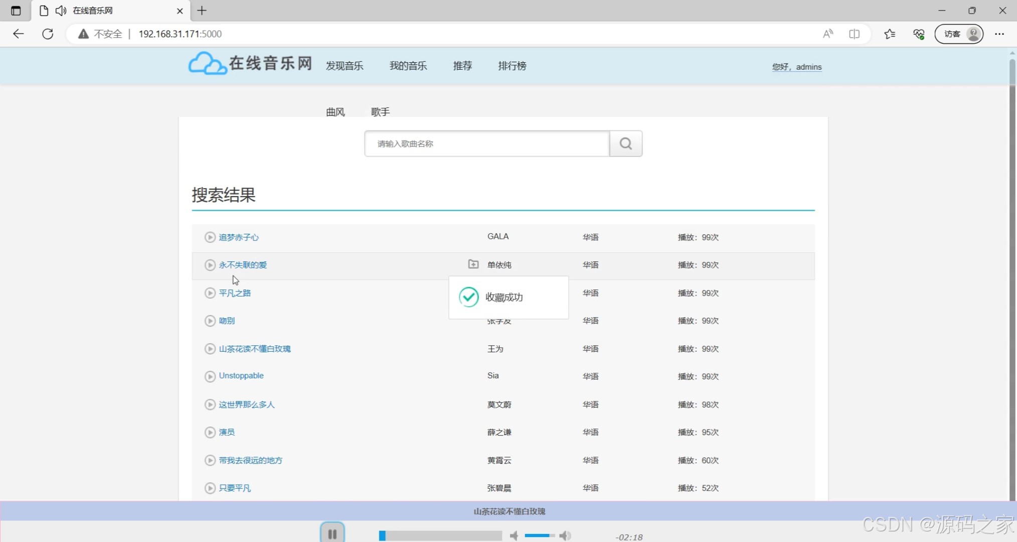Screen dimensions: 1017x542
Task: Click the loud speaker volume icon
Action: (x=565, y=536)
